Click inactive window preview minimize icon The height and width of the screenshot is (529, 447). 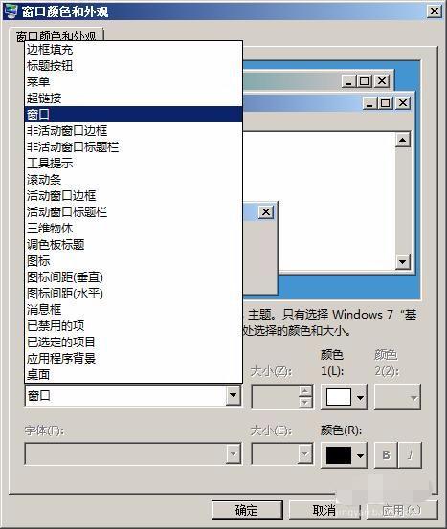pyautogui.click(x=348, y=81)
